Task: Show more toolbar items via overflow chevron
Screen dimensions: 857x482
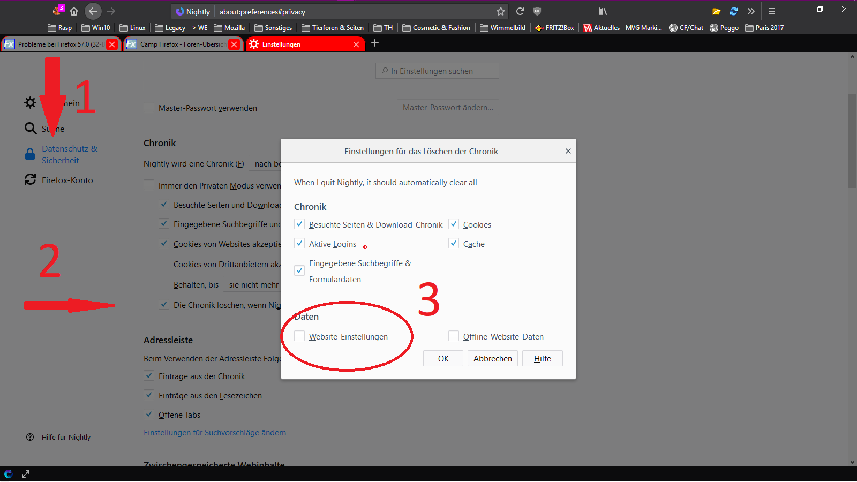Action: pos(751,11)
